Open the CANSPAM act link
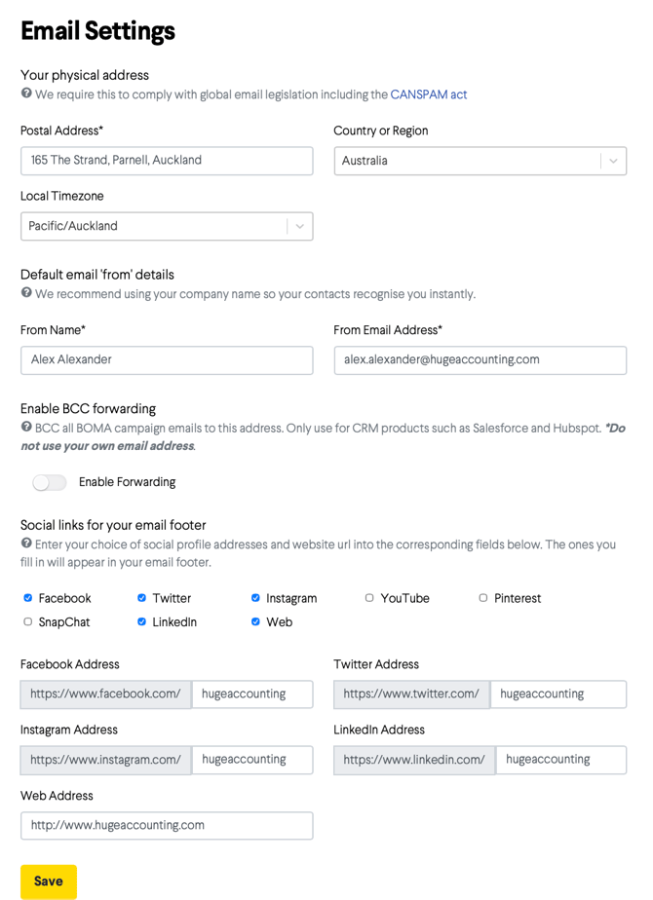 tap(428, 94)
